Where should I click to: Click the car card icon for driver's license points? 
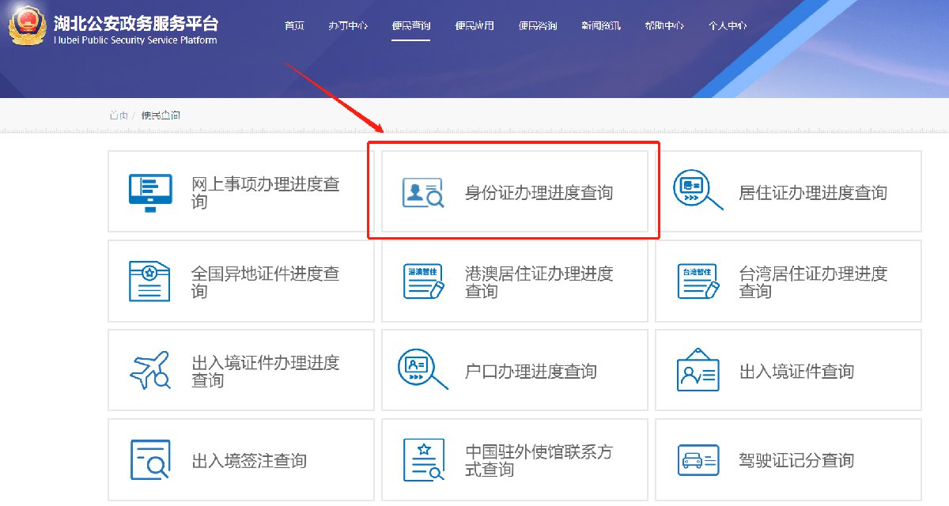point(698,460)
